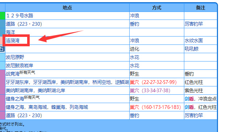Open the 海洋 location link

[x=10, y=32]
